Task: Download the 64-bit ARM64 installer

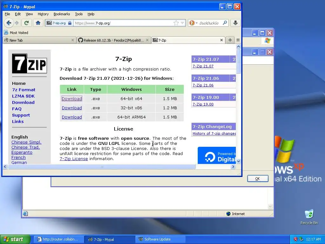Action: tap(72, 117)
